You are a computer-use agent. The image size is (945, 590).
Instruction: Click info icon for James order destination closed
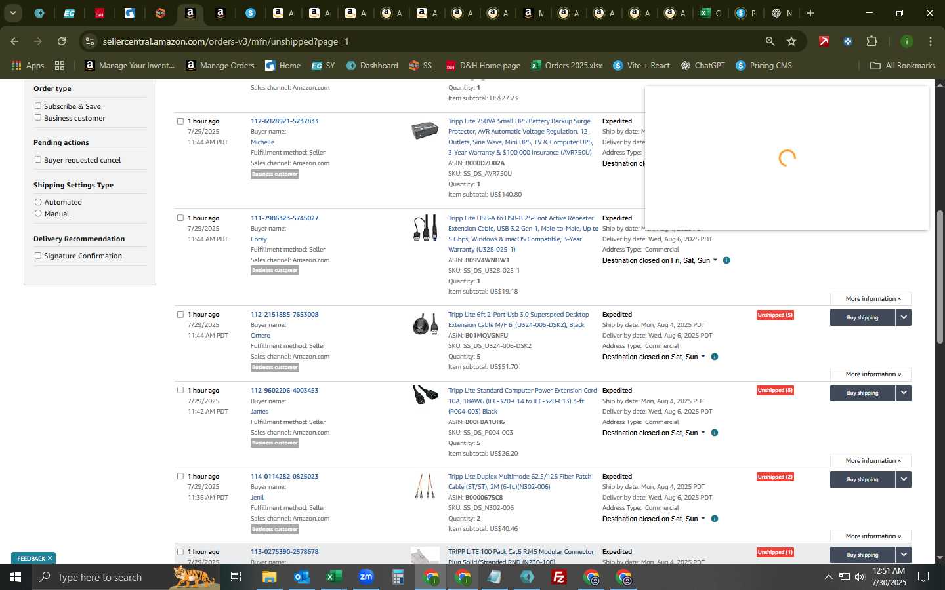coord(715,433)
